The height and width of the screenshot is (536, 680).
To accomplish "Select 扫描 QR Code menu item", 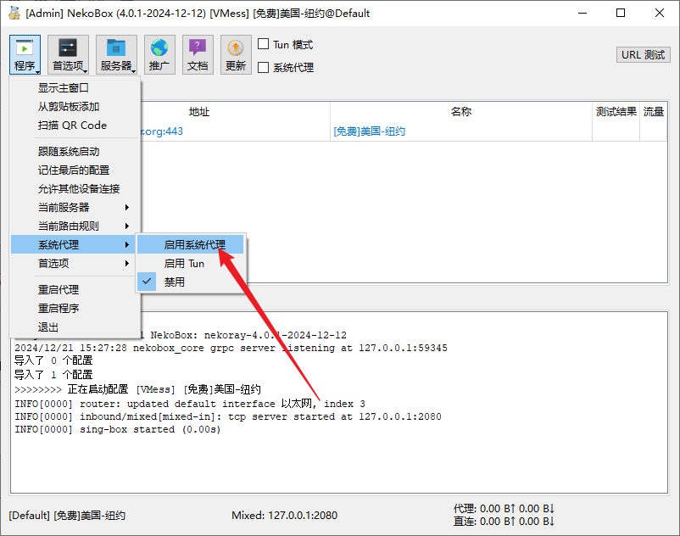I will pos(75,126).
